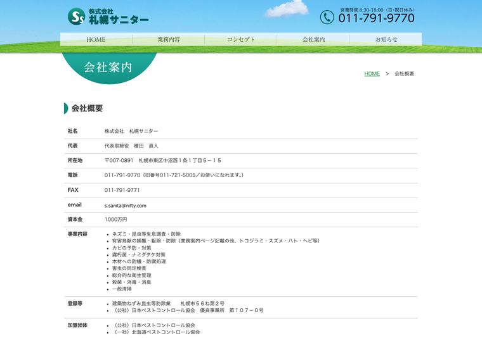The width and height of the screenshot is (482, 338).
Task: Click the (公社)日本ペストコントロール協会 membership item
Action: 153,325
